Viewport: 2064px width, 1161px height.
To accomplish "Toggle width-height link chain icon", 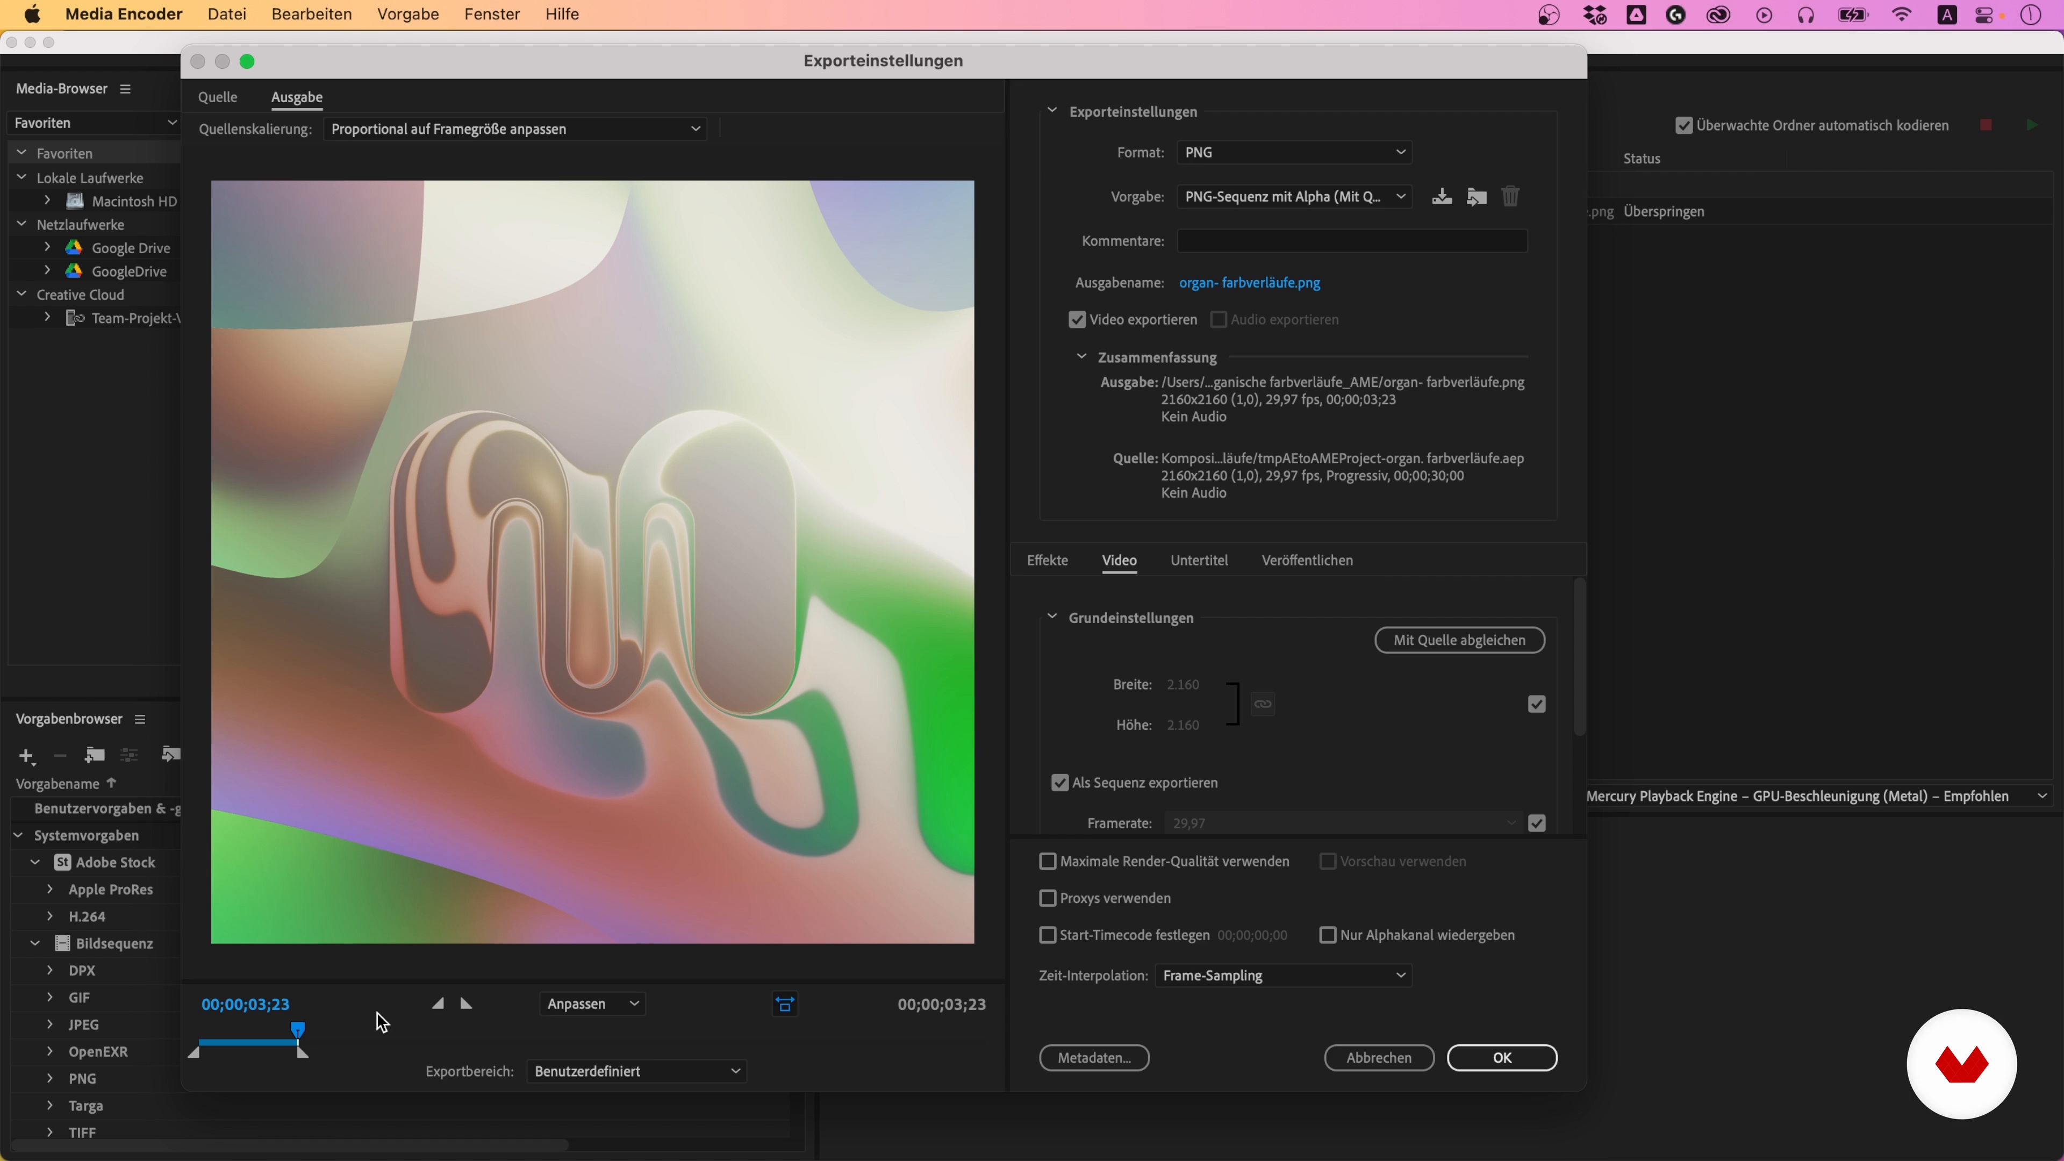I will tap(1263, 704).
